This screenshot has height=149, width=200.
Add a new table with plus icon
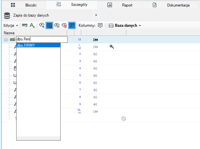pos(25,26)
